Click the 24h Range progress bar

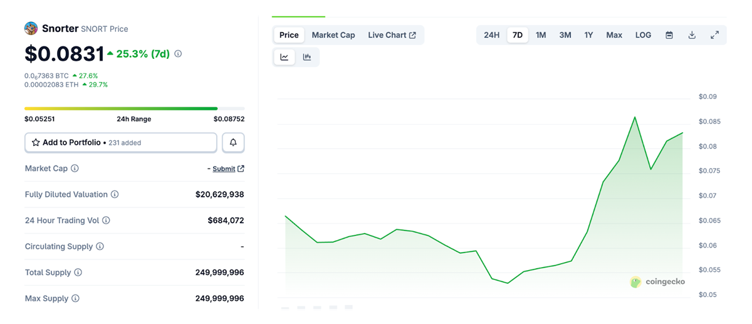(x=135, y=108)
